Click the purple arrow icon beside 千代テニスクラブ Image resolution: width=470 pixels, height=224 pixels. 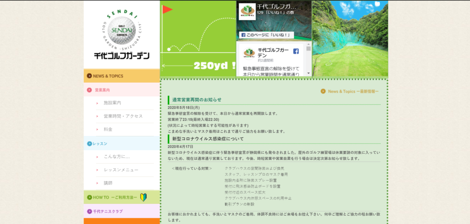click(89, 212)
